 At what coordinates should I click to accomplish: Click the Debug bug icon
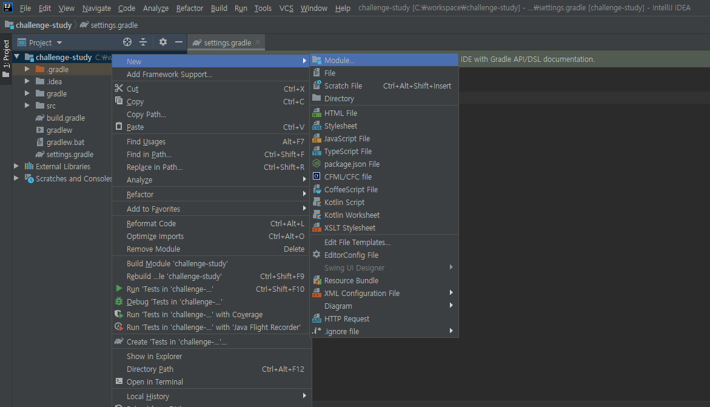click(119, 301)
